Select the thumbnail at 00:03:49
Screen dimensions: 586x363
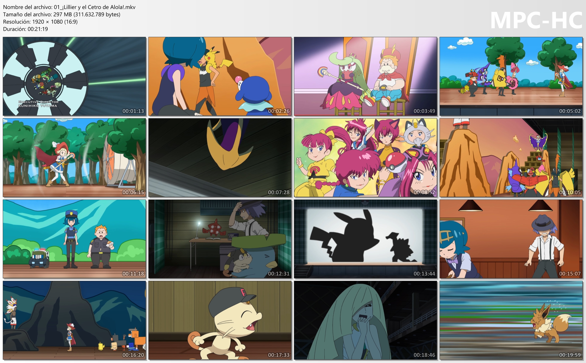click(x=366, y=76)
